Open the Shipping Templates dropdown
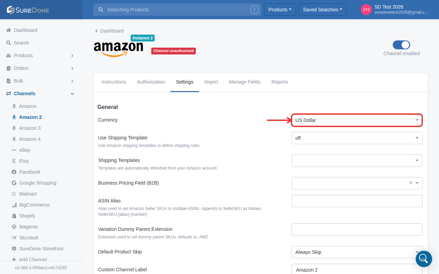 coord(357,161)
